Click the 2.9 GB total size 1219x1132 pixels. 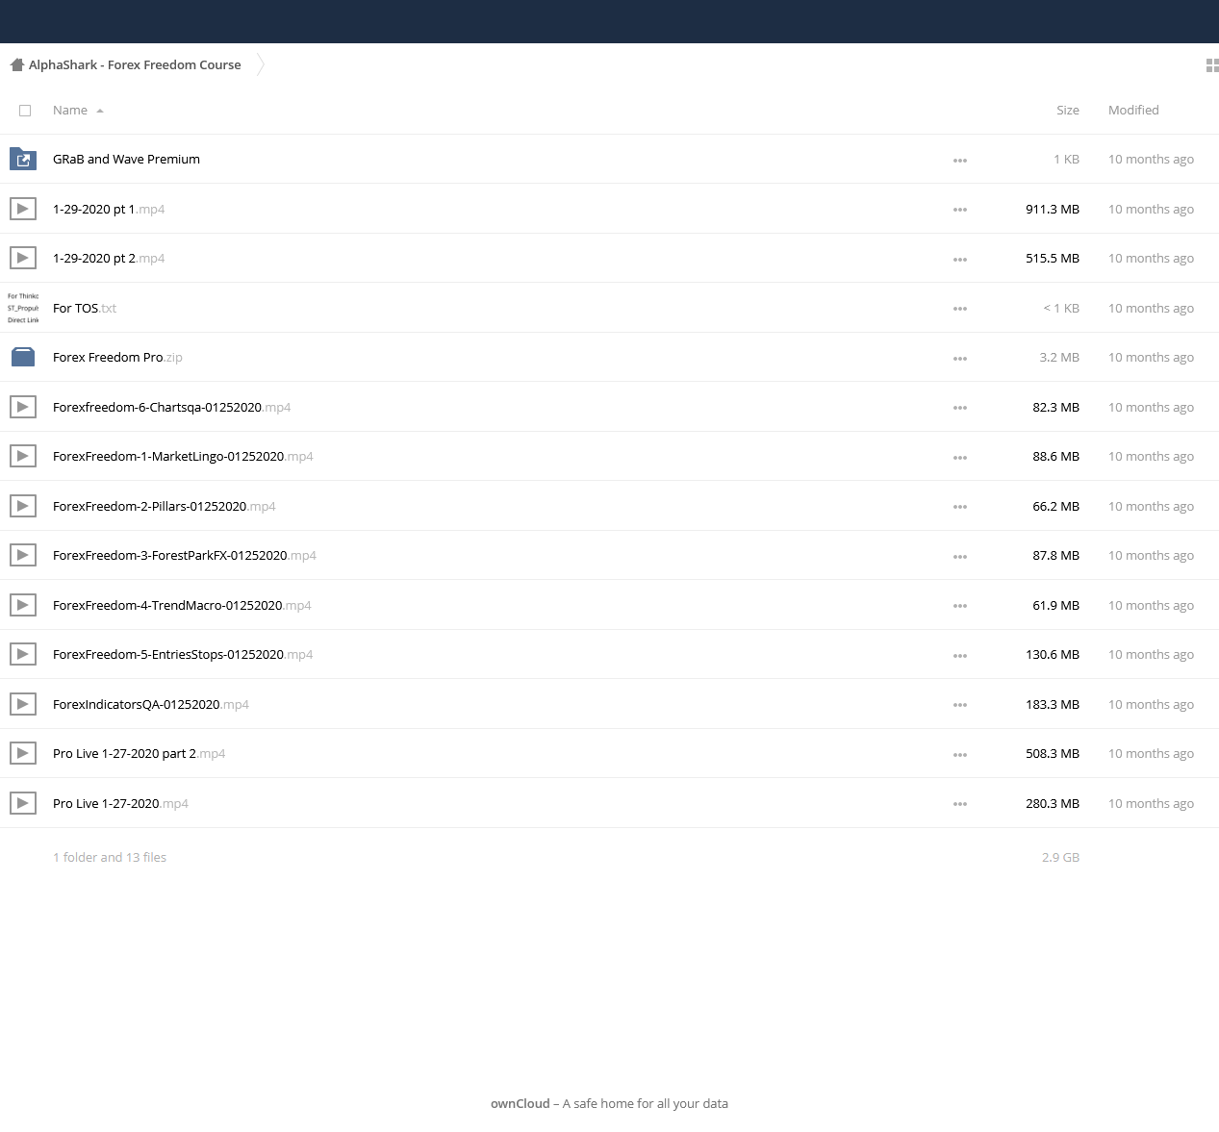(x=1060, y=857)
